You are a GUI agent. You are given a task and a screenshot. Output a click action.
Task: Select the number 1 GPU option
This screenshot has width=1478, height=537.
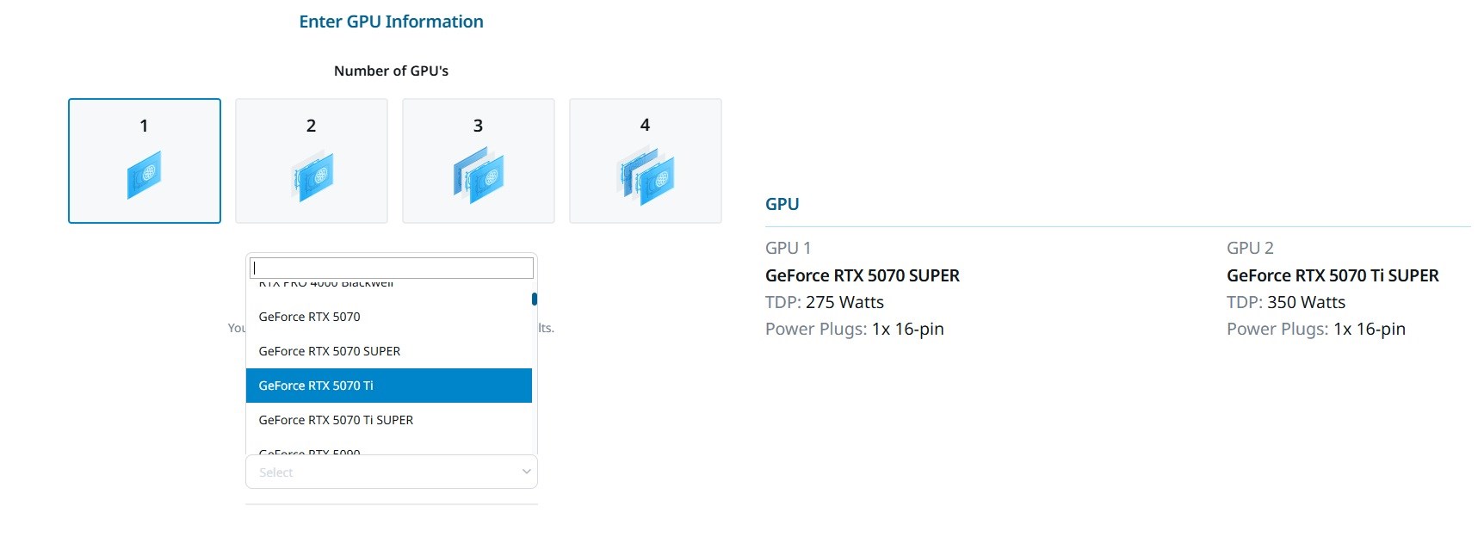(145, 161)
